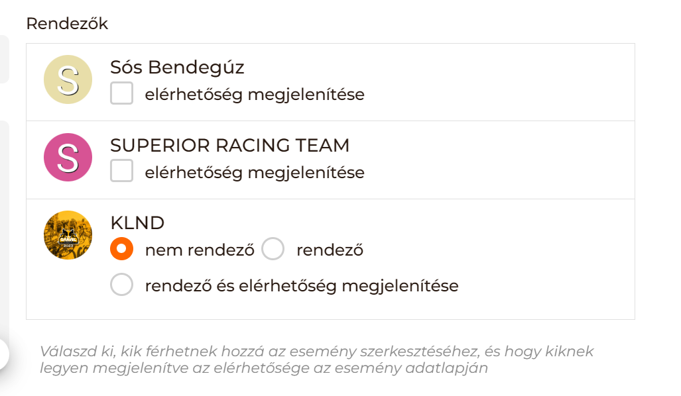Image resolution: width=681 pixels, height=396 pixels.
Task: Click SUPERIOR RACING TEAM's pink avatar icon
Action: pyautogui.click(x=68, y=158)
